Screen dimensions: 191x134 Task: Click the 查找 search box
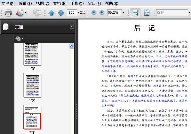point(172,12)
